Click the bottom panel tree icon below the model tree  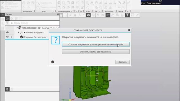(7, 89)
